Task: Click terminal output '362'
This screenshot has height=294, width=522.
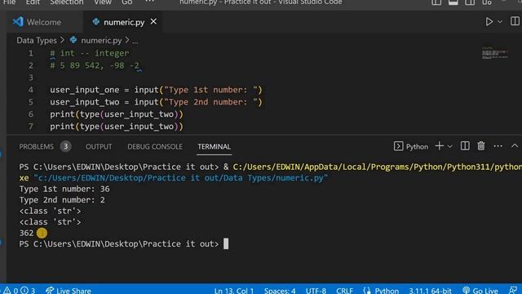Action: [x=26, y=233]
